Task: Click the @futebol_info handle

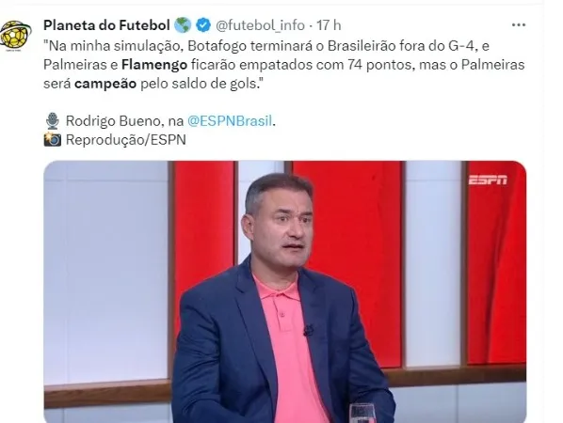Action: 260,25
